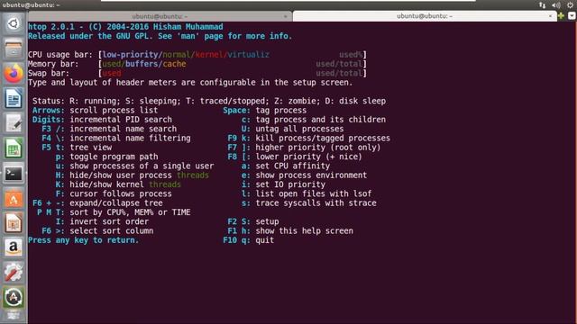The height and width of the screenshot is (324, 577).
Task: Click 'F9 k: kill process/tagged processes' entry
Action: point(308,138)
